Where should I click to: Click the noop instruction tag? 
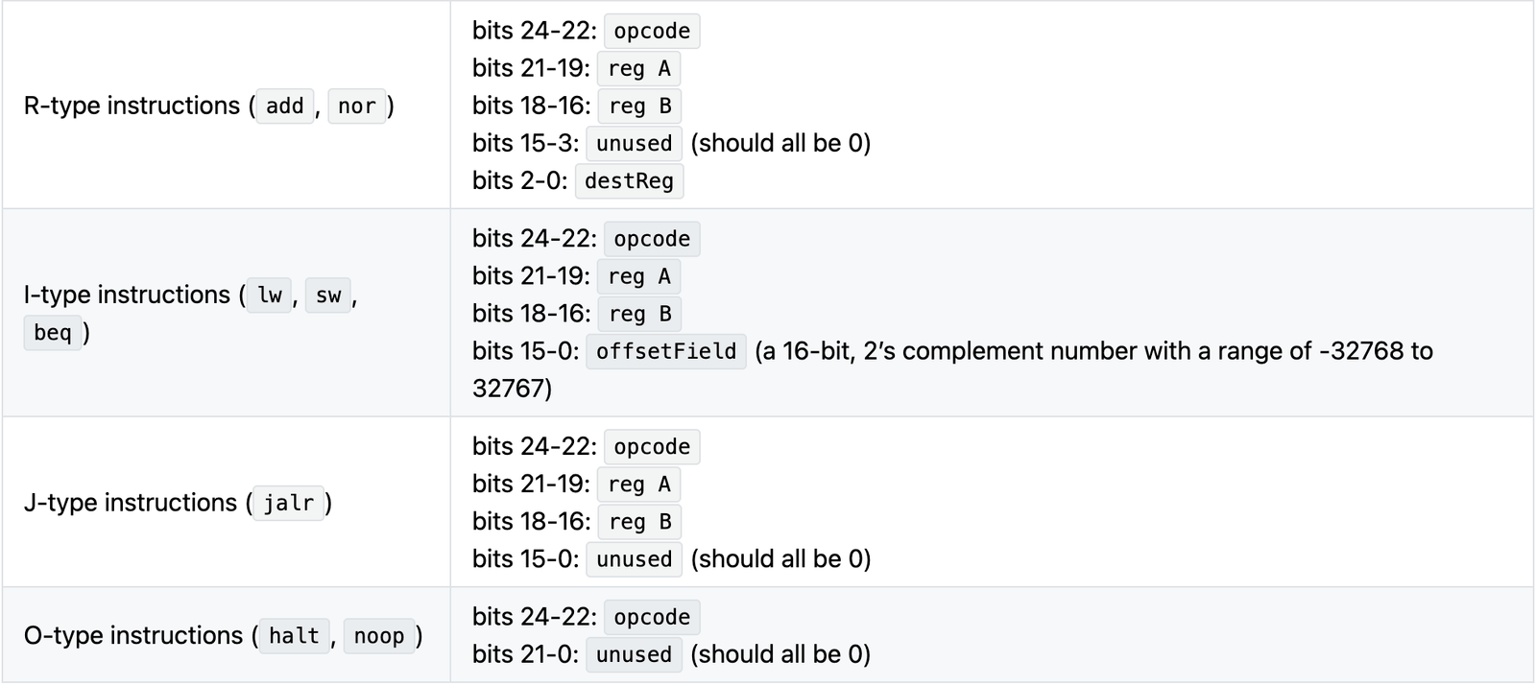[x=379, y=635]
